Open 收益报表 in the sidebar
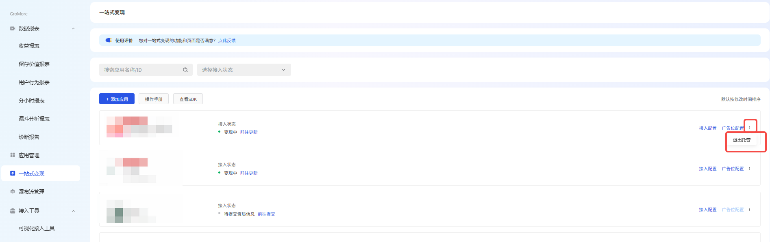 [29, 46]
